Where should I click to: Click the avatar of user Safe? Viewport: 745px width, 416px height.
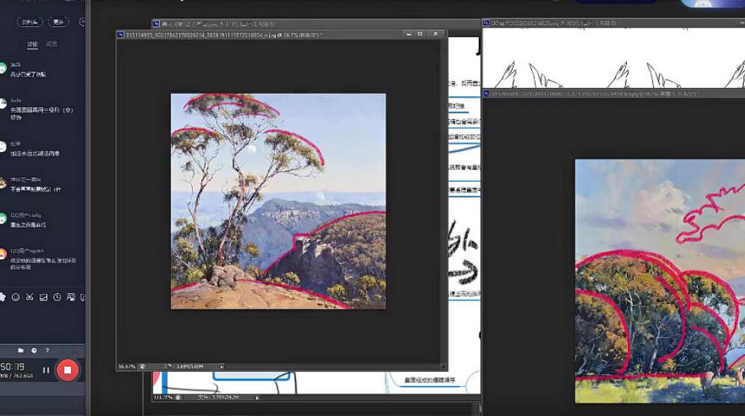2,104
